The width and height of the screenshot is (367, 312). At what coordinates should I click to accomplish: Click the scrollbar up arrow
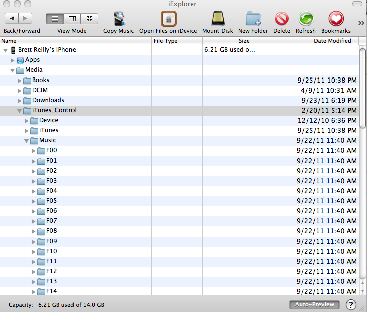[x=362, y=283]
